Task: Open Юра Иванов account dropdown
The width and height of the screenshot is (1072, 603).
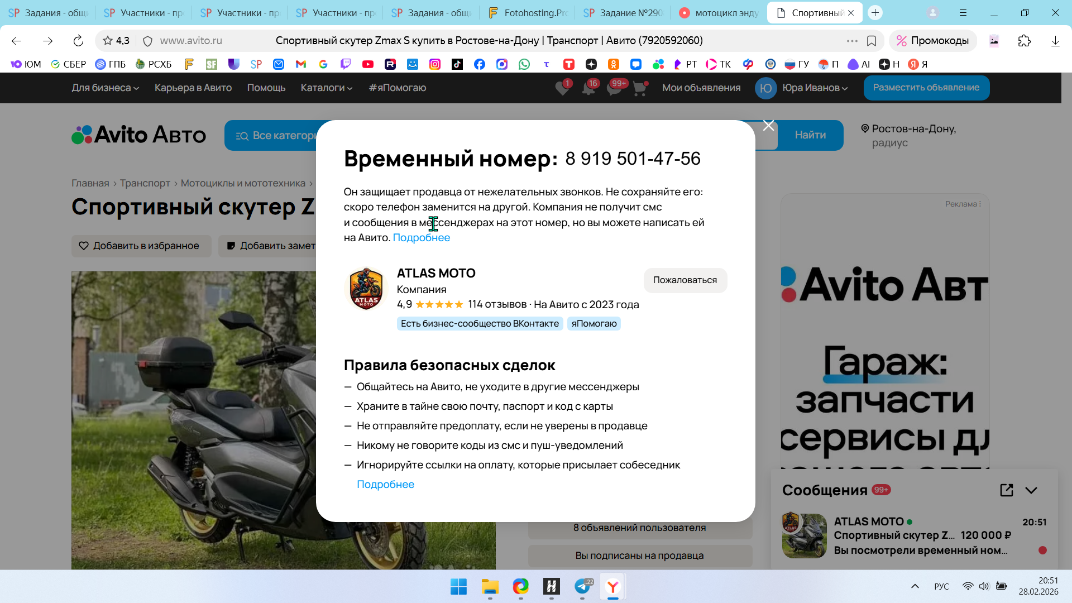Action: click(x=815, y=88)
